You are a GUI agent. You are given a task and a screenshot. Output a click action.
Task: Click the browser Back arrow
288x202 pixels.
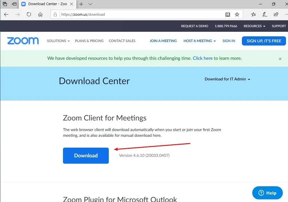(6, 15)
